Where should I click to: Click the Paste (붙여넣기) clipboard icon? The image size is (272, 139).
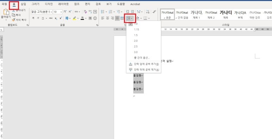(x=6, y=12)
